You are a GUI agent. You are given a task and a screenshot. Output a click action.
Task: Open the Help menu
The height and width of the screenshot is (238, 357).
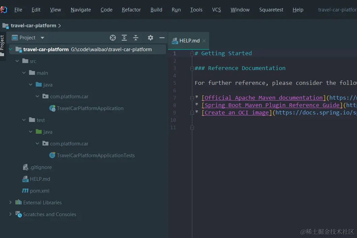(x=298, y=10)
